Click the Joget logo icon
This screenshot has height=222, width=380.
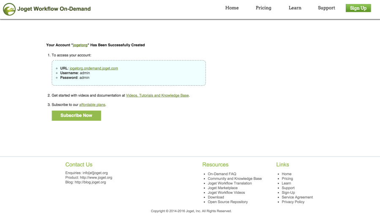pos(9,9)
